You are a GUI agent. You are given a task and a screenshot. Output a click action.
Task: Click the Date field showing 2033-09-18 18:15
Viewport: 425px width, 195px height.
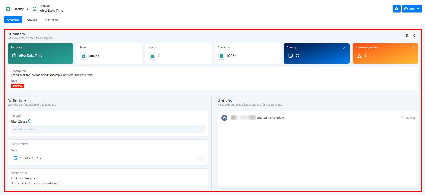(108, 158)
